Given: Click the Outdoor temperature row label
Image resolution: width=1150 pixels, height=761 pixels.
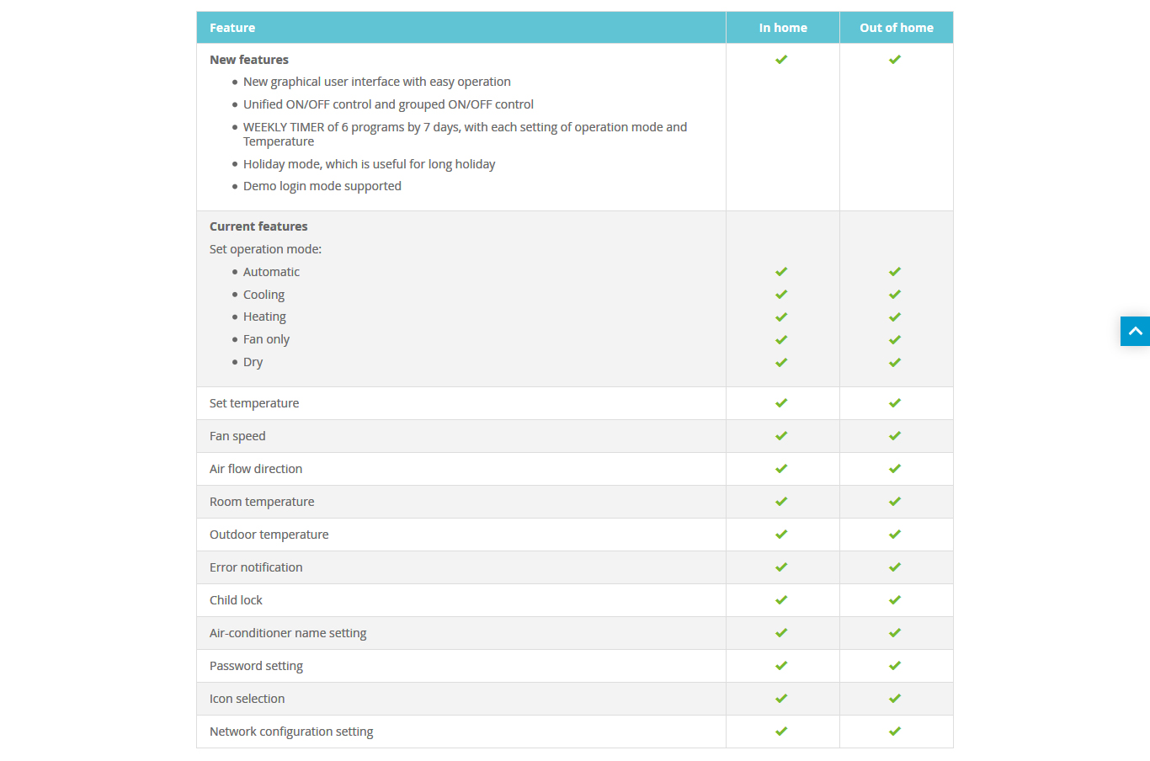Looking at the screenshot, I should 269,535.
